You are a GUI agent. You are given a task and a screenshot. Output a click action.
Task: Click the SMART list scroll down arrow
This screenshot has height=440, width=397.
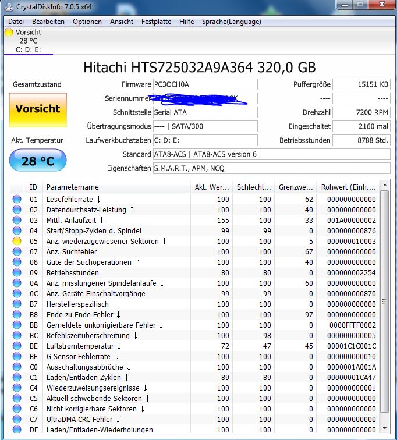point(385,428)
